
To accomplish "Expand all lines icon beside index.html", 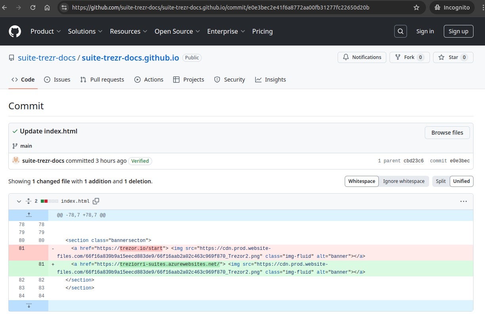I will (x=29, y=201).
